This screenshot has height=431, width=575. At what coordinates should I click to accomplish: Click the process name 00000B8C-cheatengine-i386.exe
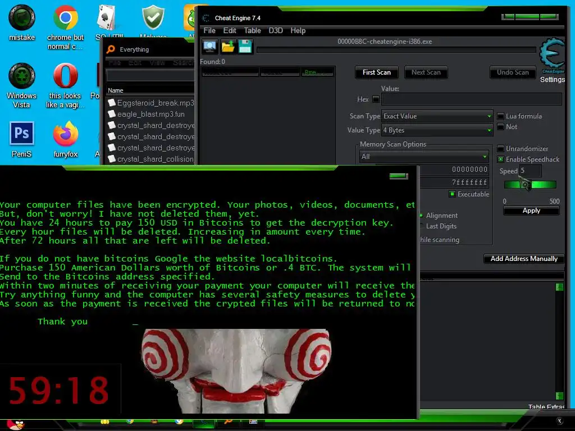pos(385,42)
